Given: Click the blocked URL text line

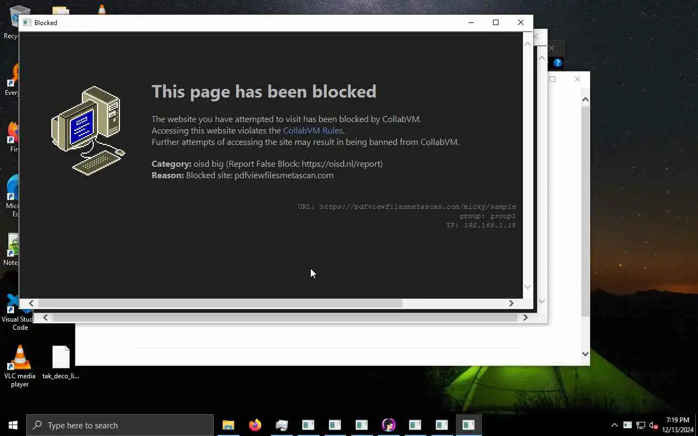Looking at the screenshot, I should pos(407,207).
